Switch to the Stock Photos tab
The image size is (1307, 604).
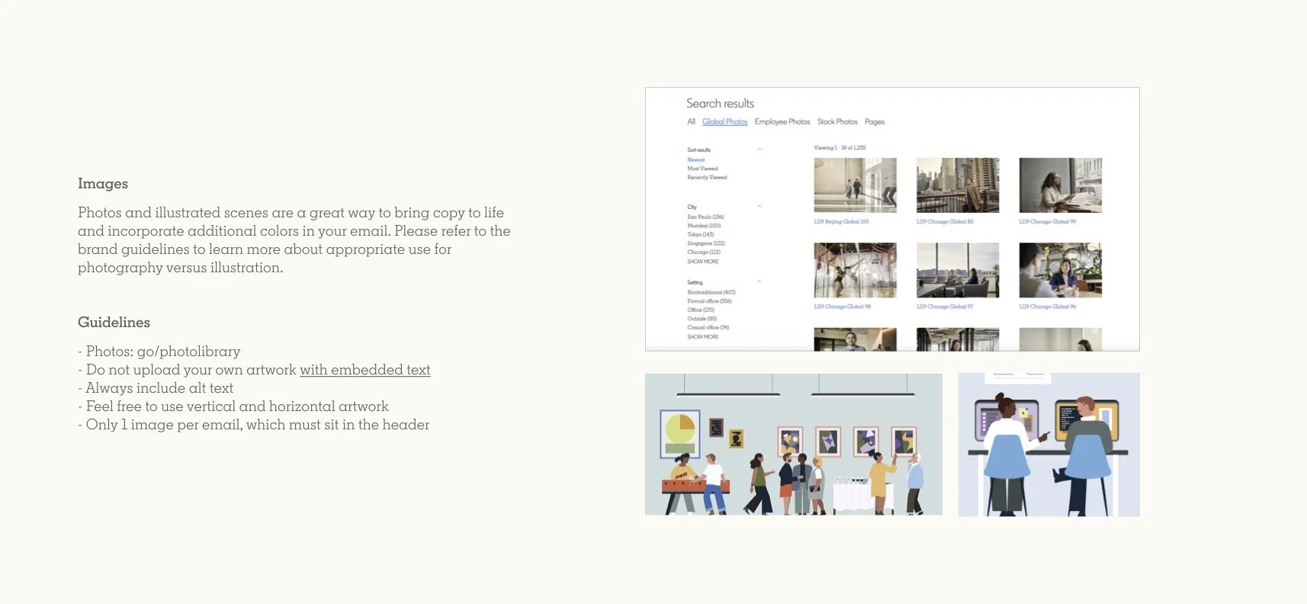[x=837, y=122]
